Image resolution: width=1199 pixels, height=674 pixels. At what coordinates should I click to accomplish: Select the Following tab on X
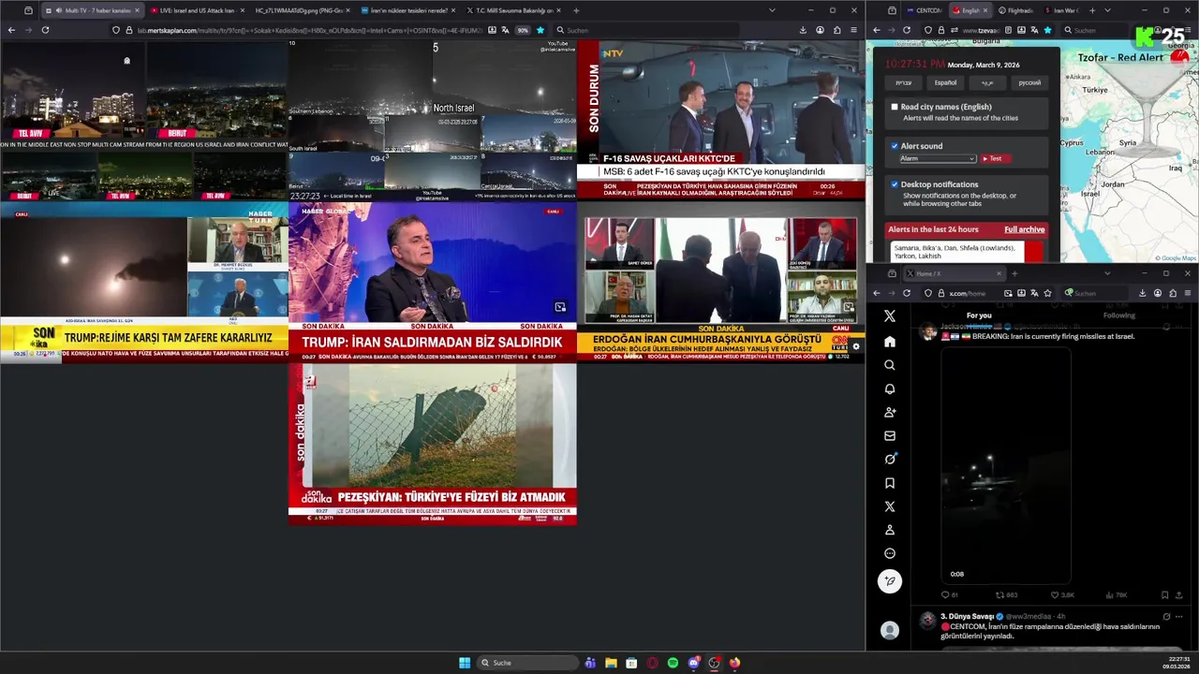(x=1118, y=315)
